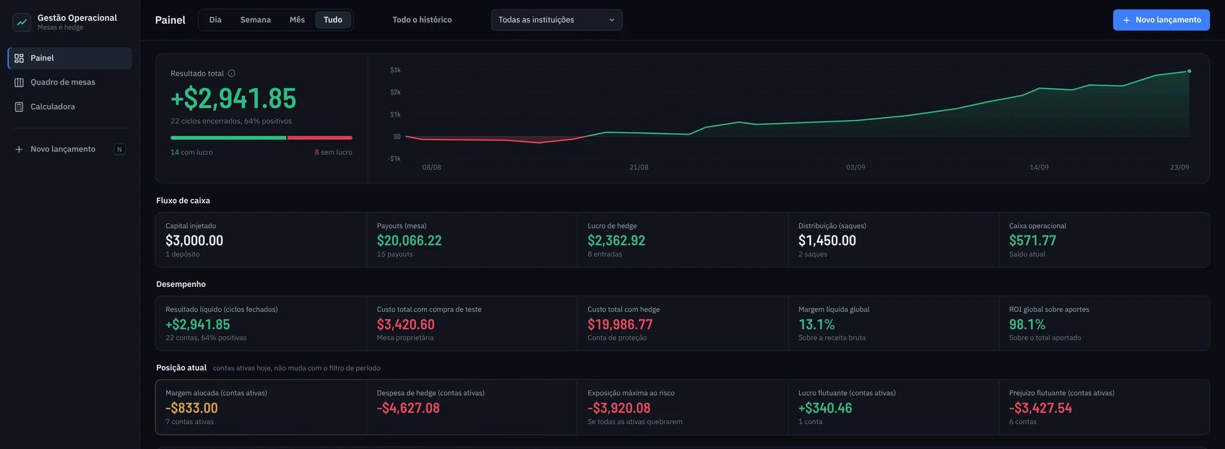This screenshot has width=1225, height=449.
Task: Click the Painel grid icon in sidebar
Action: (19, 58)
